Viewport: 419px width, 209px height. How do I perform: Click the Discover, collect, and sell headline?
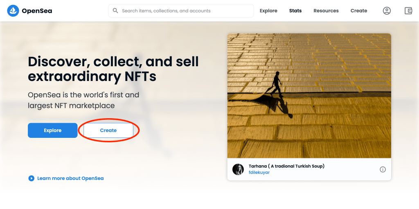pos(113,69)
